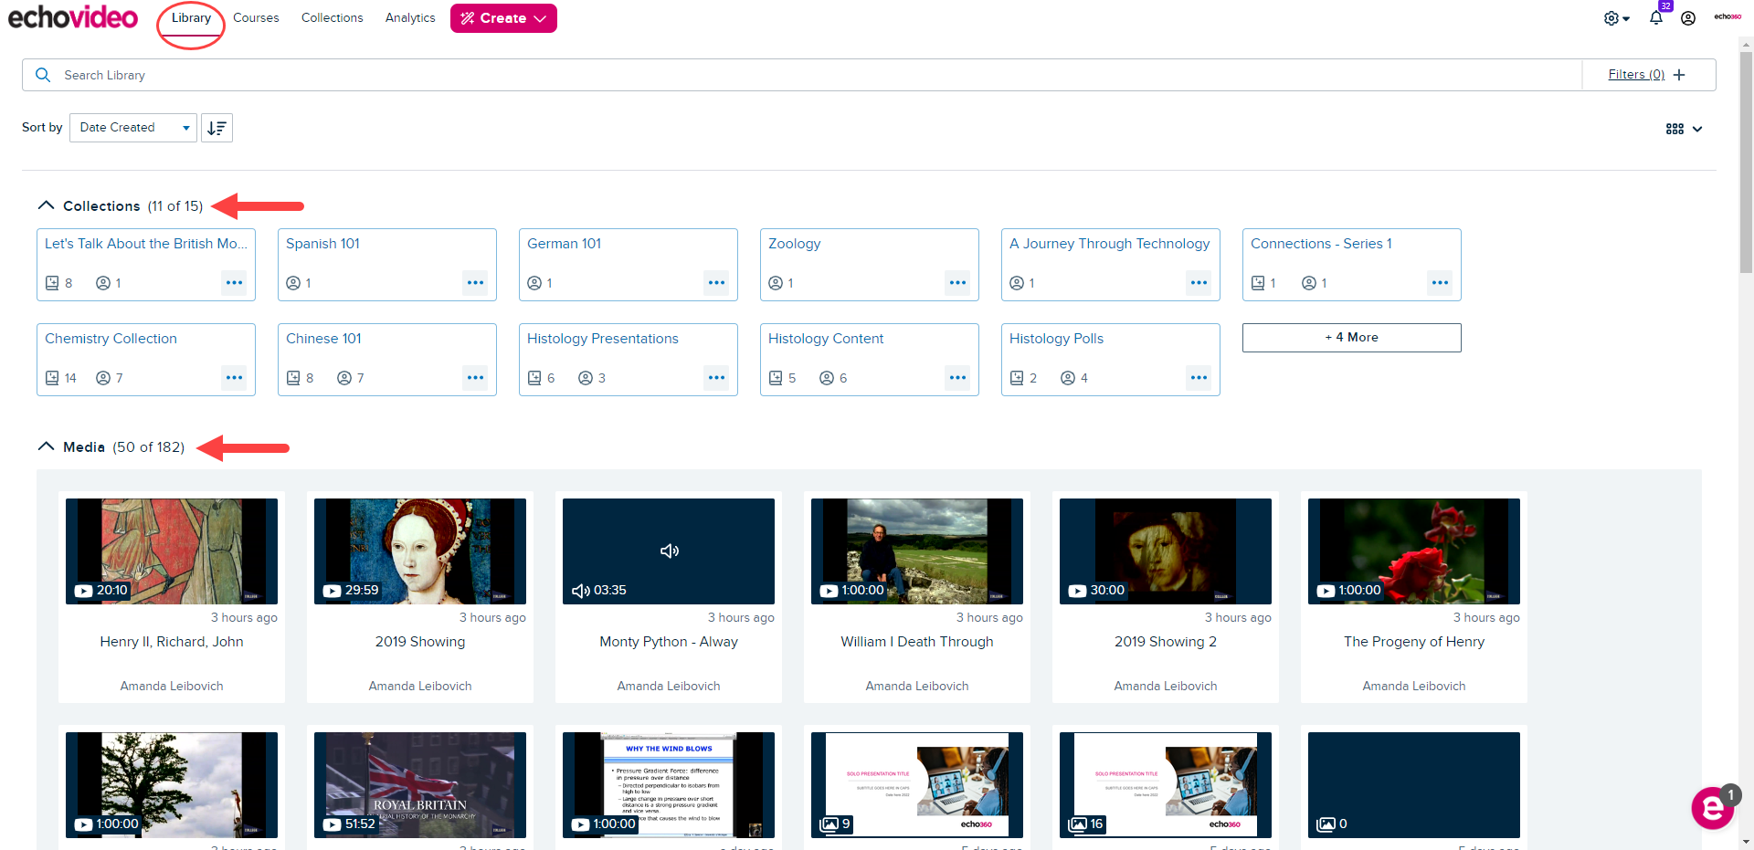Open the Analytics page
1754x850 pixels.
(x=409, y=17)
